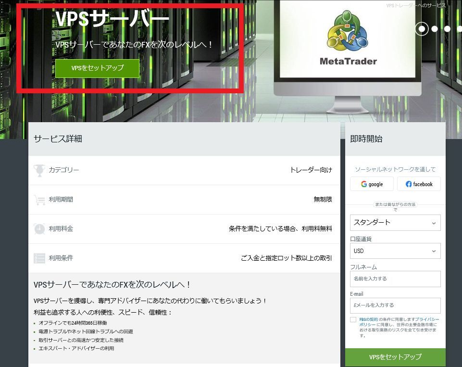
Task: Click the green VPSをセットアップ button in hero banner
Action: pyautogui.click(x=97, y=68)
